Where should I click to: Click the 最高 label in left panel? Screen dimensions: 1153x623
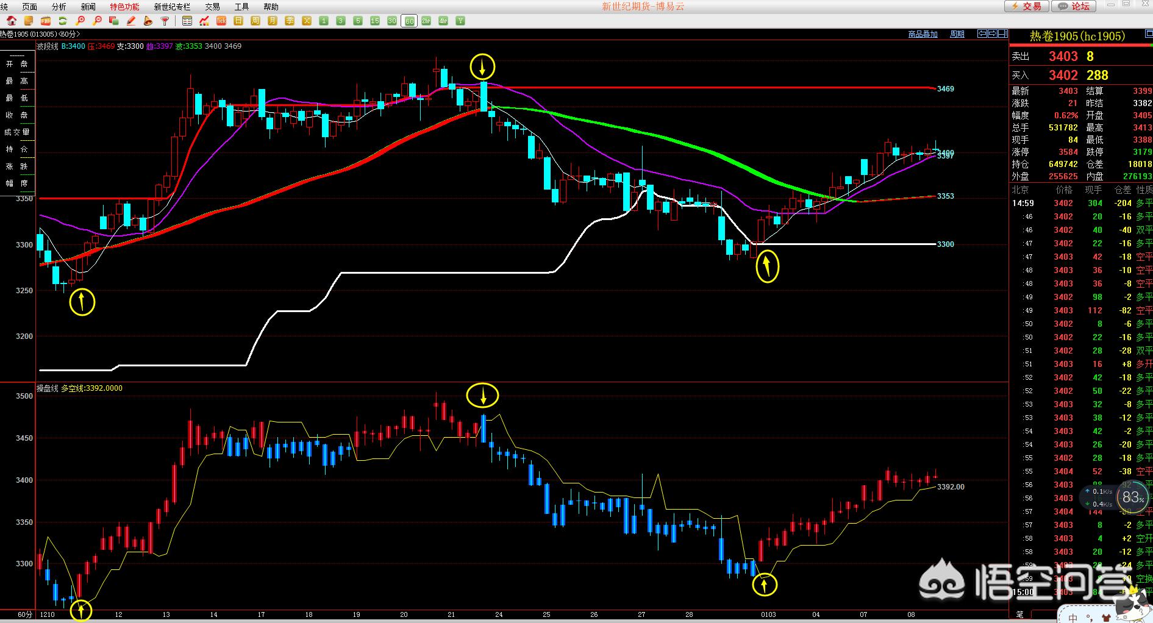(x=16, y=80)
